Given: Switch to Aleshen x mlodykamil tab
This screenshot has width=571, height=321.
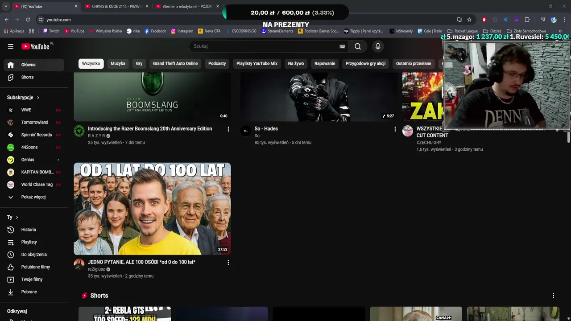Looking at the screenshot, I should pos(187,6).
